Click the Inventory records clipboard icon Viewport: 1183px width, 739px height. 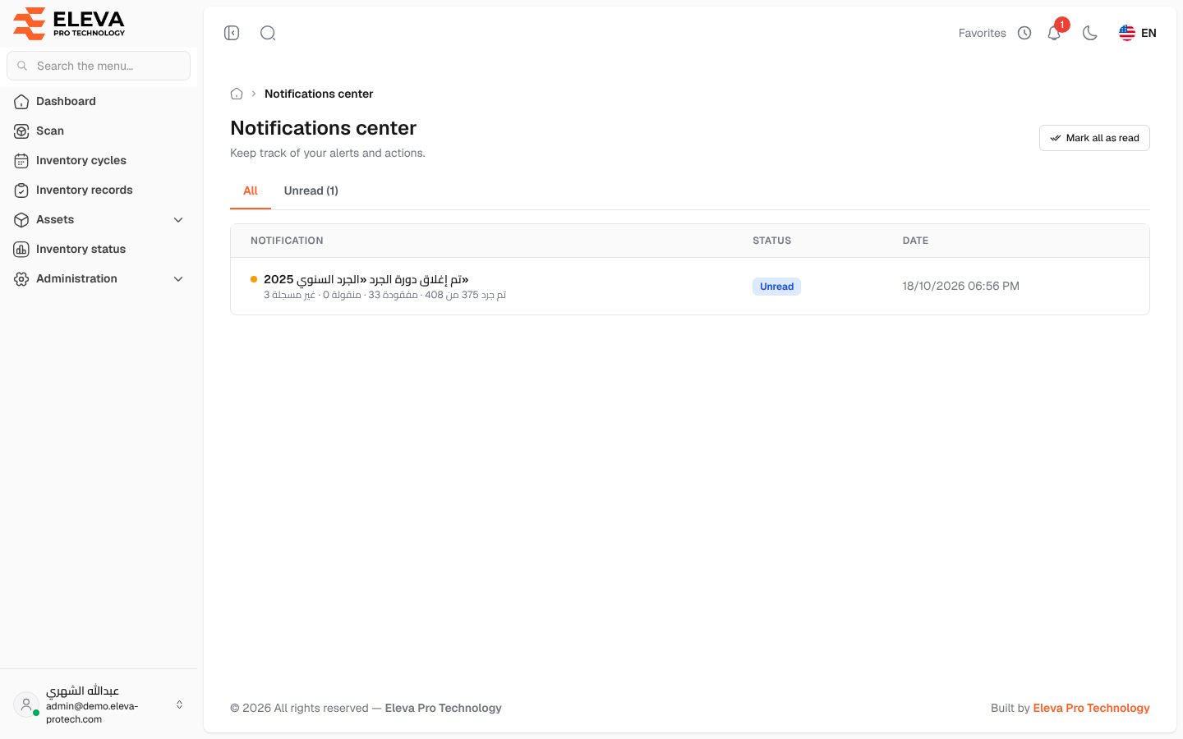tap(21, 190)
